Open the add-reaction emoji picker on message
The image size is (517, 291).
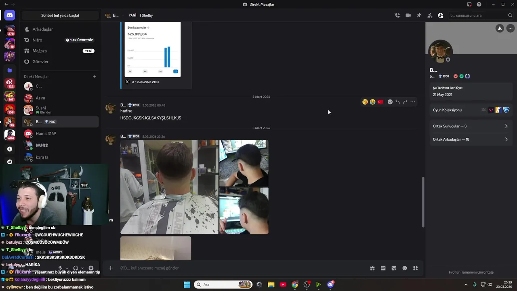pyautogui.click(x=390, y=102)
